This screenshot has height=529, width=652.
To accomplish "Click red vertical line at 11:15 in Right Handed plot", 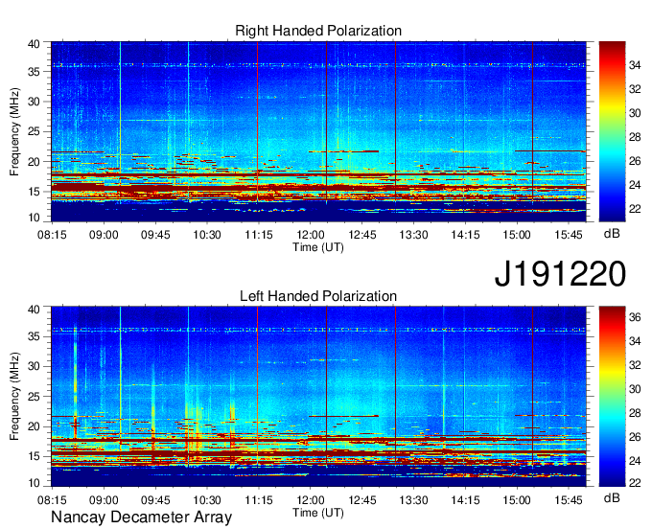I will 258,122.
